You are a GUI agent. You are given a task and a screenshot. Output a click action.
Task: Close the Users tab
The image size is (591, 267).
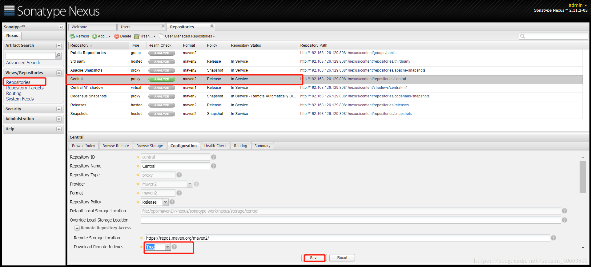tap(163, 26)
